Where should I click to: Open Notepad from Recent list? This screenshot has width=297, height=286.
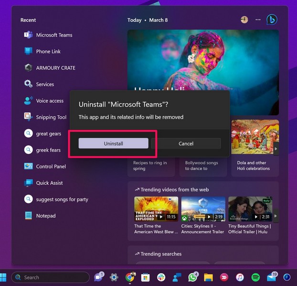(46, 216)
